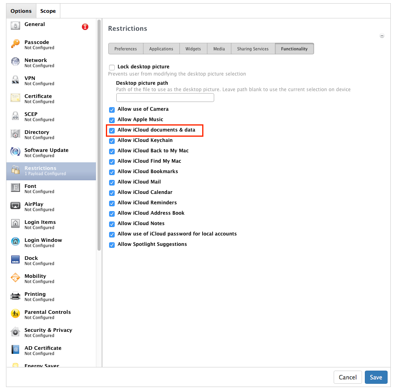394x391 pixels.
Task: Open the Applications restrictions tab
Action: [161, 49]
